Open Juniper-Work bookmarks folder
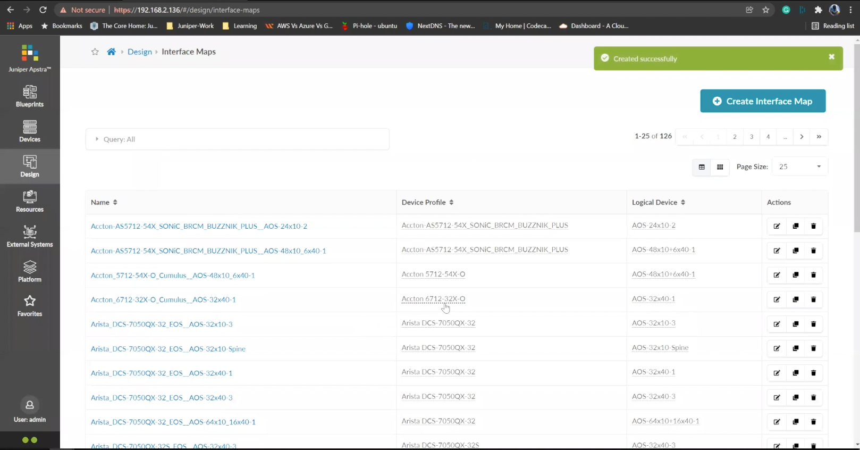The height and width of the screenshot is (450, 860). (x=190, y=26)
